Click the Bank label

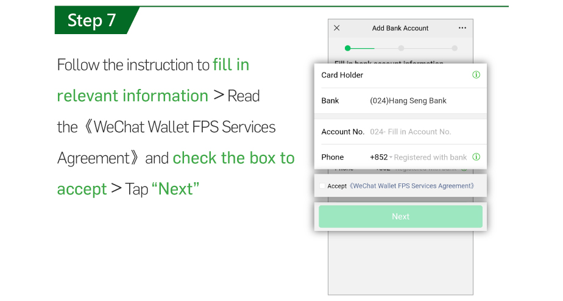pos(330,101)
